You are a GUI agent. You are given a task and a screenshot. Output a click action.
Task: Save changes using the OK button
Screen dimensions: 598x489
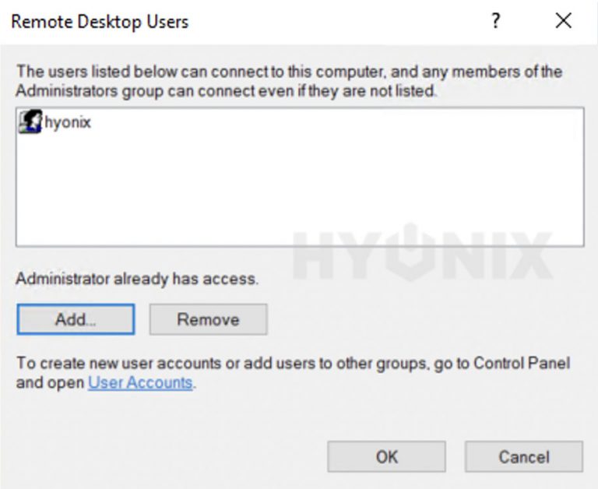[x=386, y=456]
